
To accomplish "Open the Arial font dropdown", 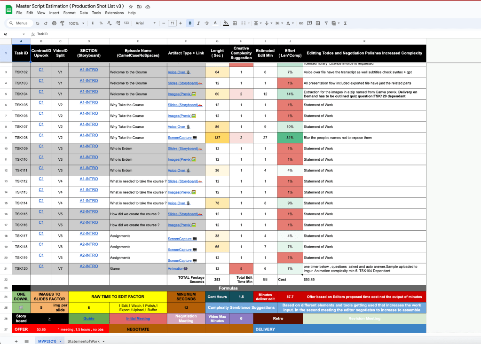I will click(146, 23).
